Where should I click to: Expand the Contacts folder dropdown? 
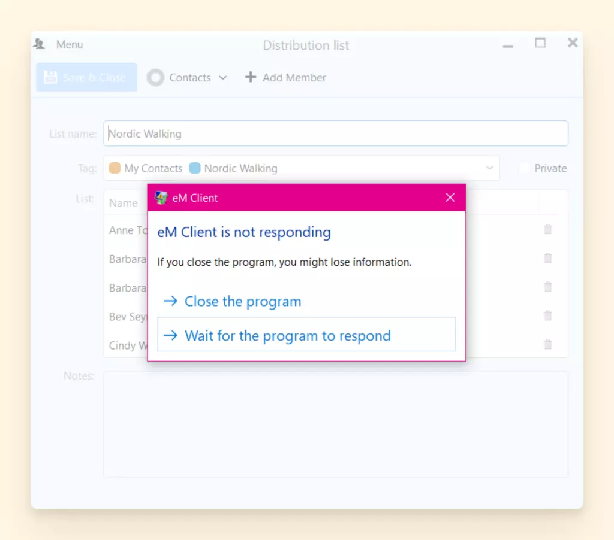tap(223, 78)
